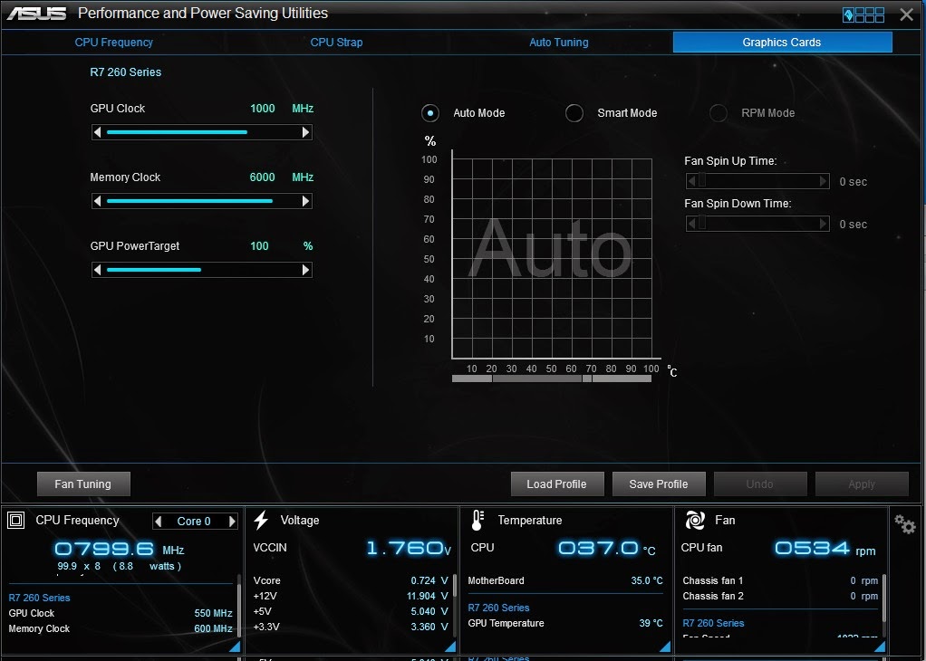The width and height of the screenshot is (926, 661).
Task: Click the Temperature thermometer icon
Action: tap(477, 520)
